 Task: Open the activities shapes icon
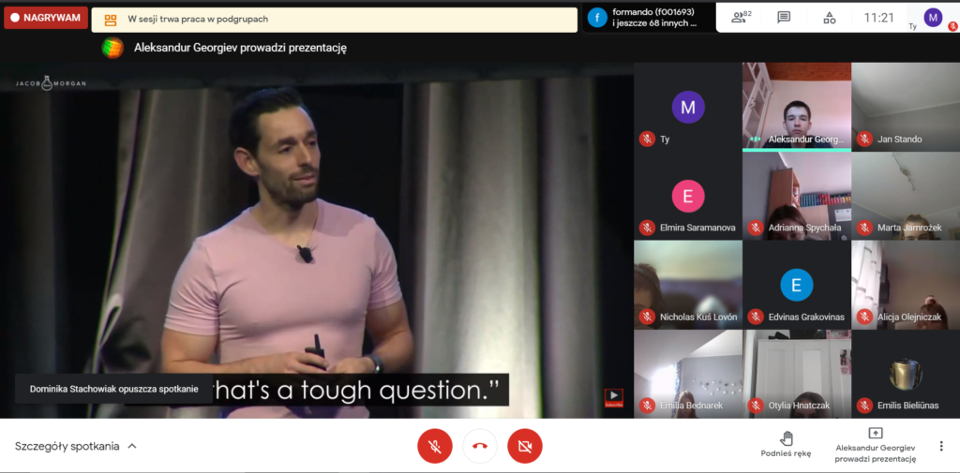829,17
